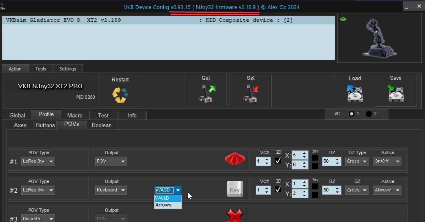Choose Arrows option in open list
425x222 pixels.
(168, 205)
